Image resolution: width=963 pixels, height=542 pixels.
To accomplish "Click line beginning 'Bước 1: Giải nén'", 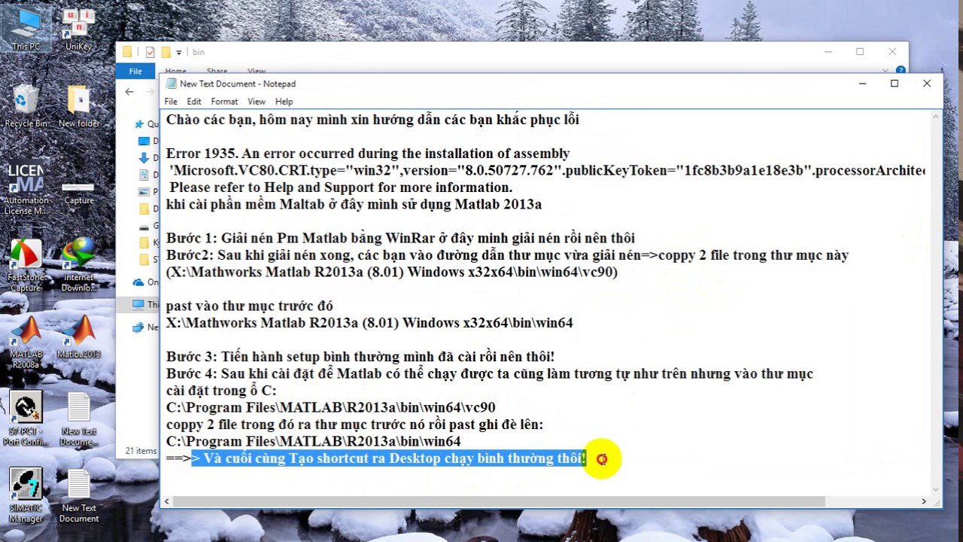I will click(400, 238).
